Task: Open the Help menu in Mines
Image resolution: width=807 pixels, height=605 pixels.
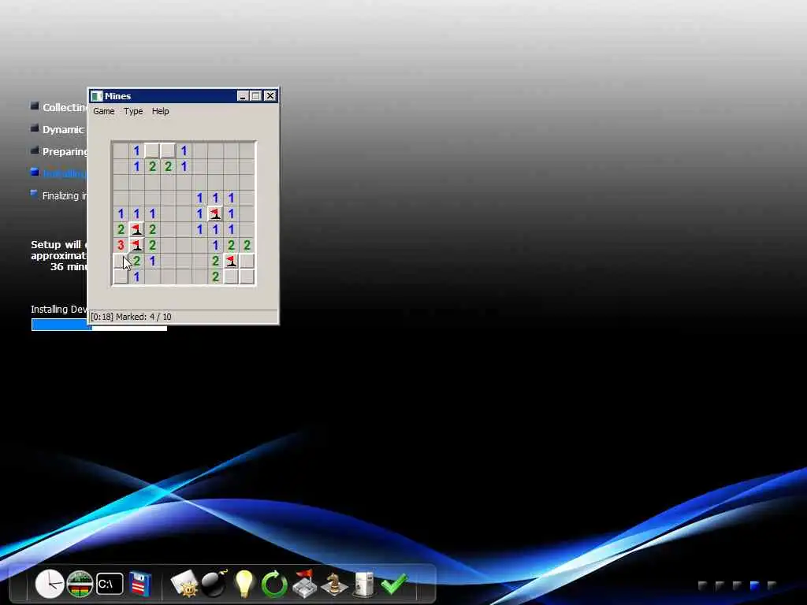Action: [x=160, y=111]
